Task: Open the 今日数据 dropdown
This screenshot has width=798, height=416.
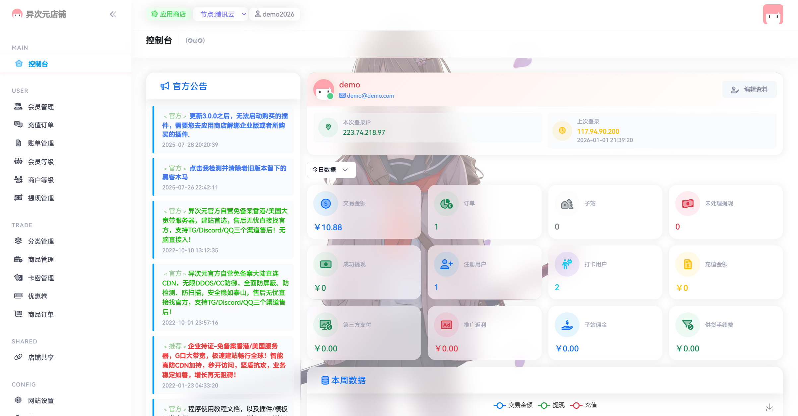Action: coord(331,170)
